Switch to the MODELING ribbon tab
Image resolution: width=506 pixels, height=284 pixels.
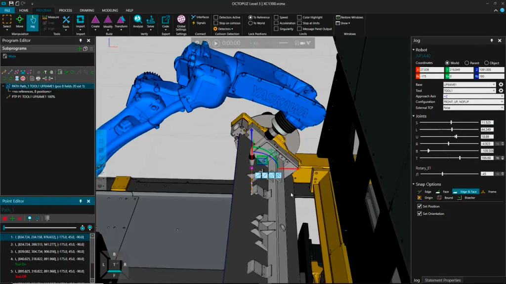coord(110,10)
